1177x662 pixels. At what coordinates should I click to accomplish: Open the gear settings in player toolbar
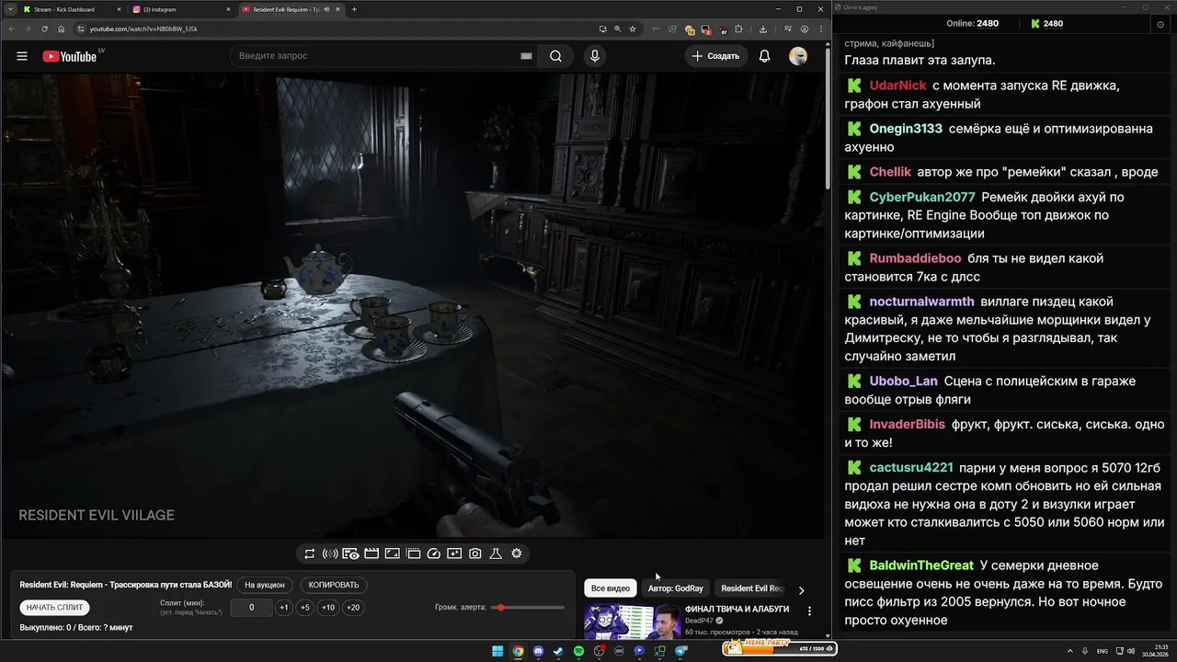[x=517, y=554]
